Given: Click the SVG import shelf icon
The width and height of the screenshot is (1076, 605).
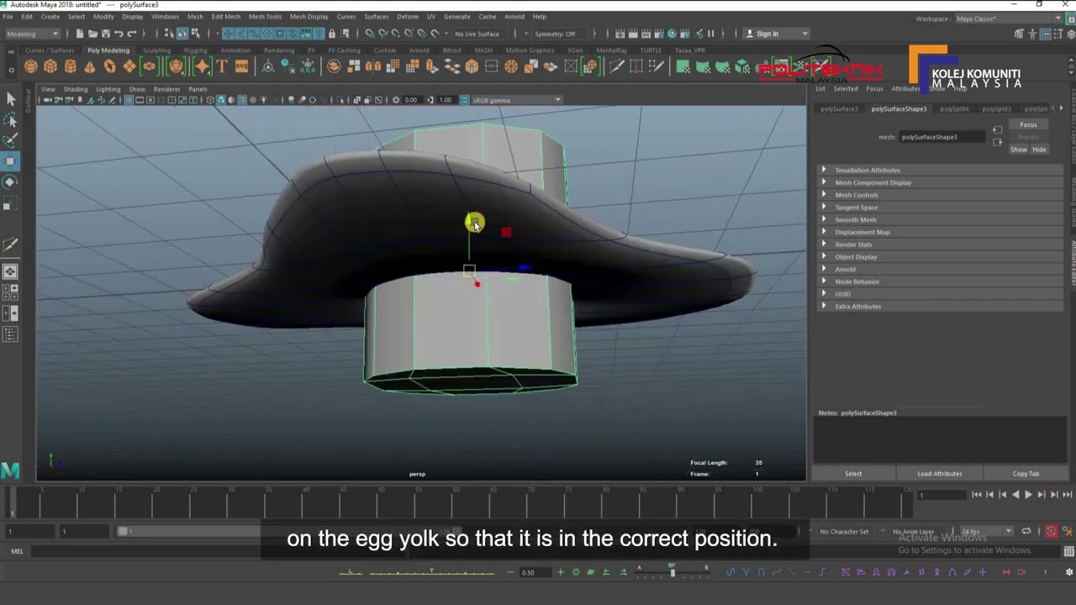Looking at the screenshot, I should (241, 67).
